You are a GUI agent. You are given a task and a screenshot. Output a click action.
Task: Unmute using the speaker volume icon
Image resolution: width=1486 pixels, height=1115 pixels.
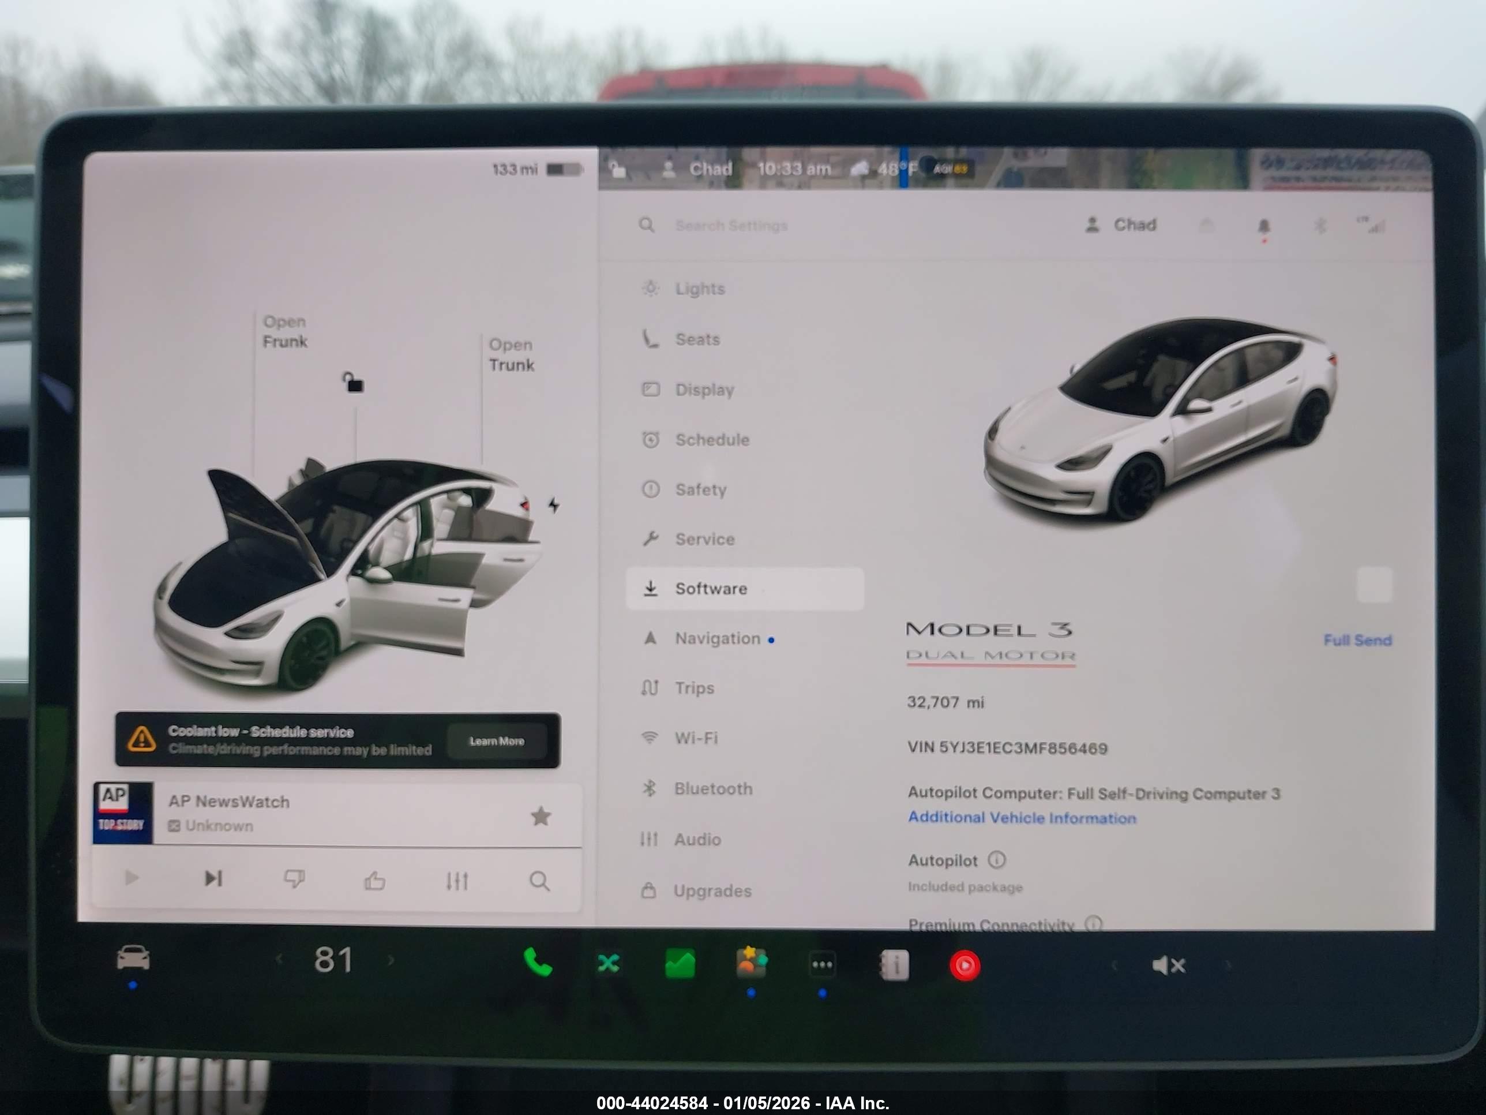coord(1169,966)
